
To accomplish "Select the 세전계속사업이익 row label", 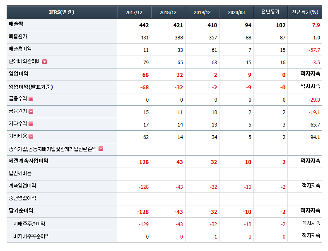I will pyautogui.click(x=29, y=161).
